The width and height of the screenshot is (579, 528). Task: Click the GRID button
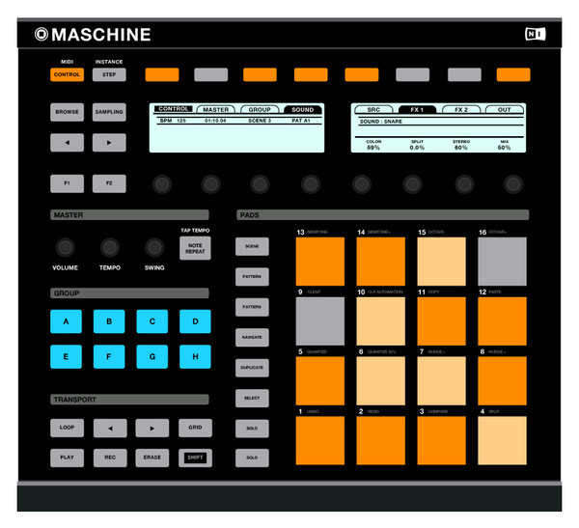195,428
